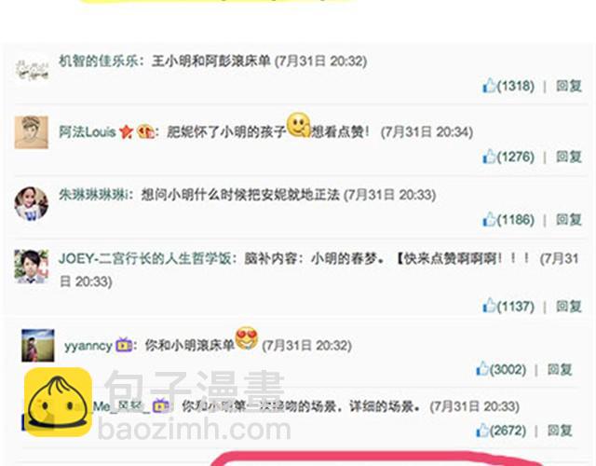The image size is (596, 466).
Task: Click yyanncy's landscape avatar thumbnail
Action: 38,346
